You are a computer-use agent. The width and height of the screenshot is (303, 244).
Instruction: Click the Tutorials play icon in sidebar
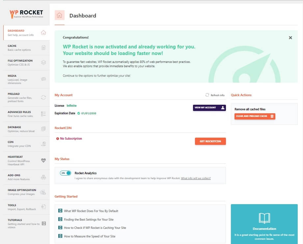(x=44, y=223)
